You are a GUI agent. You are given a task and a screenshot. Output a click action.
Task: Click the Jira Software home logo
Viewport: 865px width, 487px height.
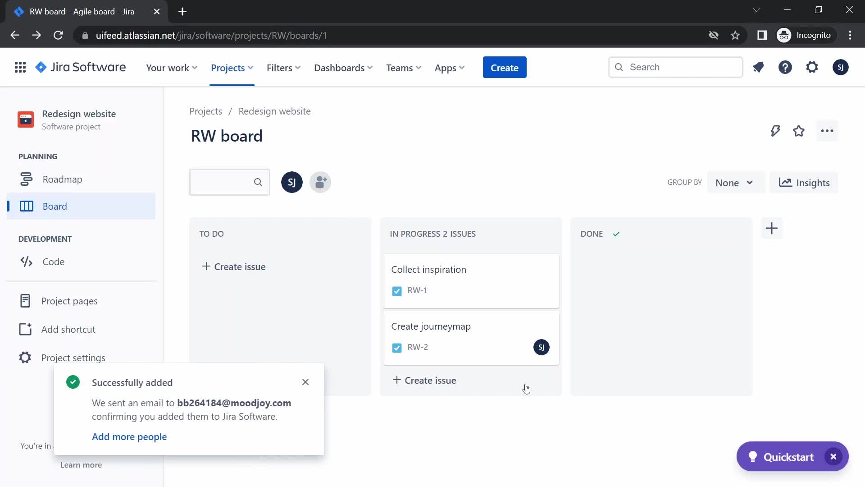(80, 67)
